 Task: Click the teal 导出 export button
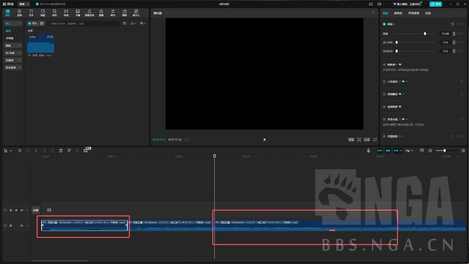(436, 4)
